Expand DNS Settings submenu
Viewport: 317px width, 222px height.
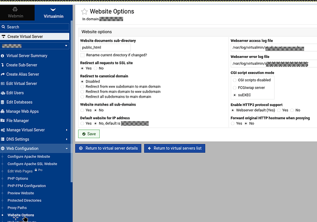click(67, 139)
